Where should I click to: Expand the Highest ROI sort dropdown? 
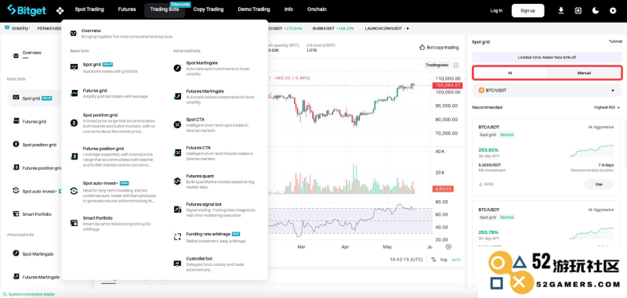tap(607, 107)
